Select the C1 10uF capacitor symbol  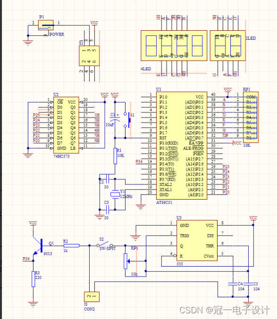coord(115,119)
